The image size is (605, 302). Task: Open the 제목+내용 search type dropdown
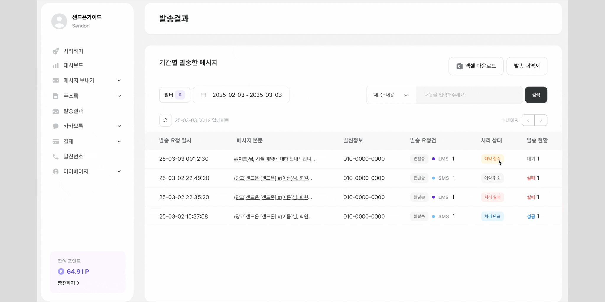coord(391,95)
